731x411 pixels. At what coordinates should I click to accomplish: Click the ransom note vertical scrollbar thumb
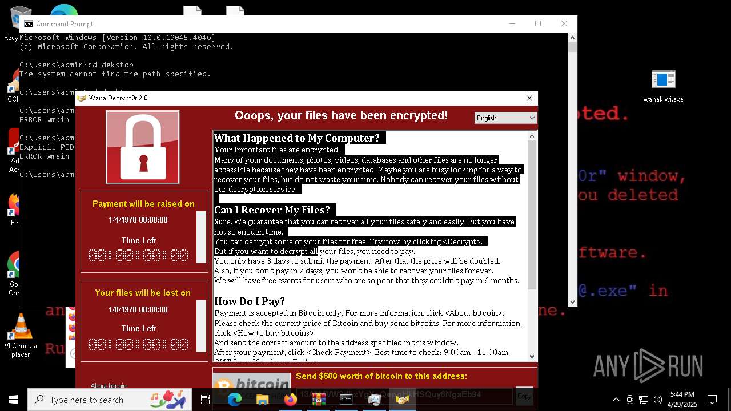(532, 215)
